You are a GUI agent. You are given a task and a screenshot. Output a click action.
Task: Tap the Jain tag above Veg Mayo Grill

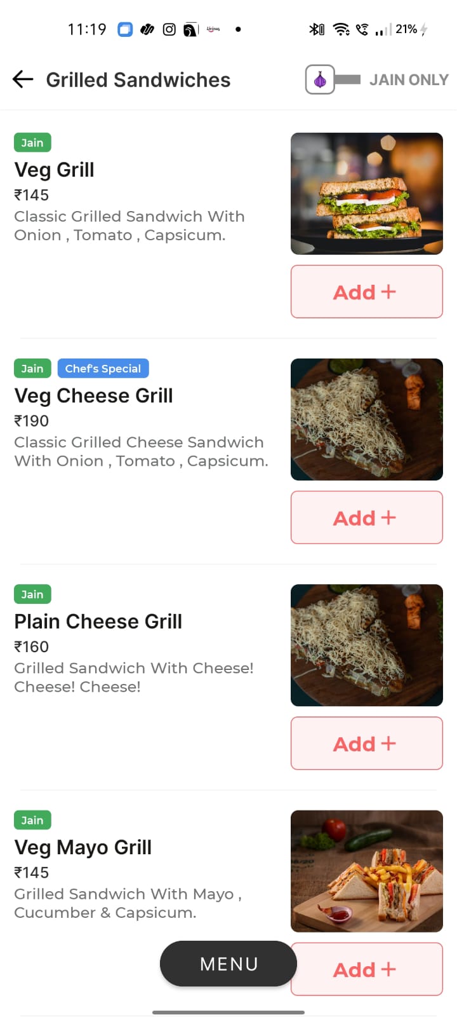pos(32,820)
